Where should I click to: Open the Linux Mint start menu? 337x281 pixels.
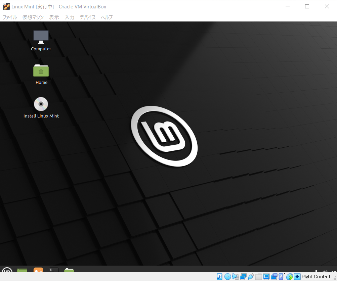pyautogui.click(x=7, y=270)
